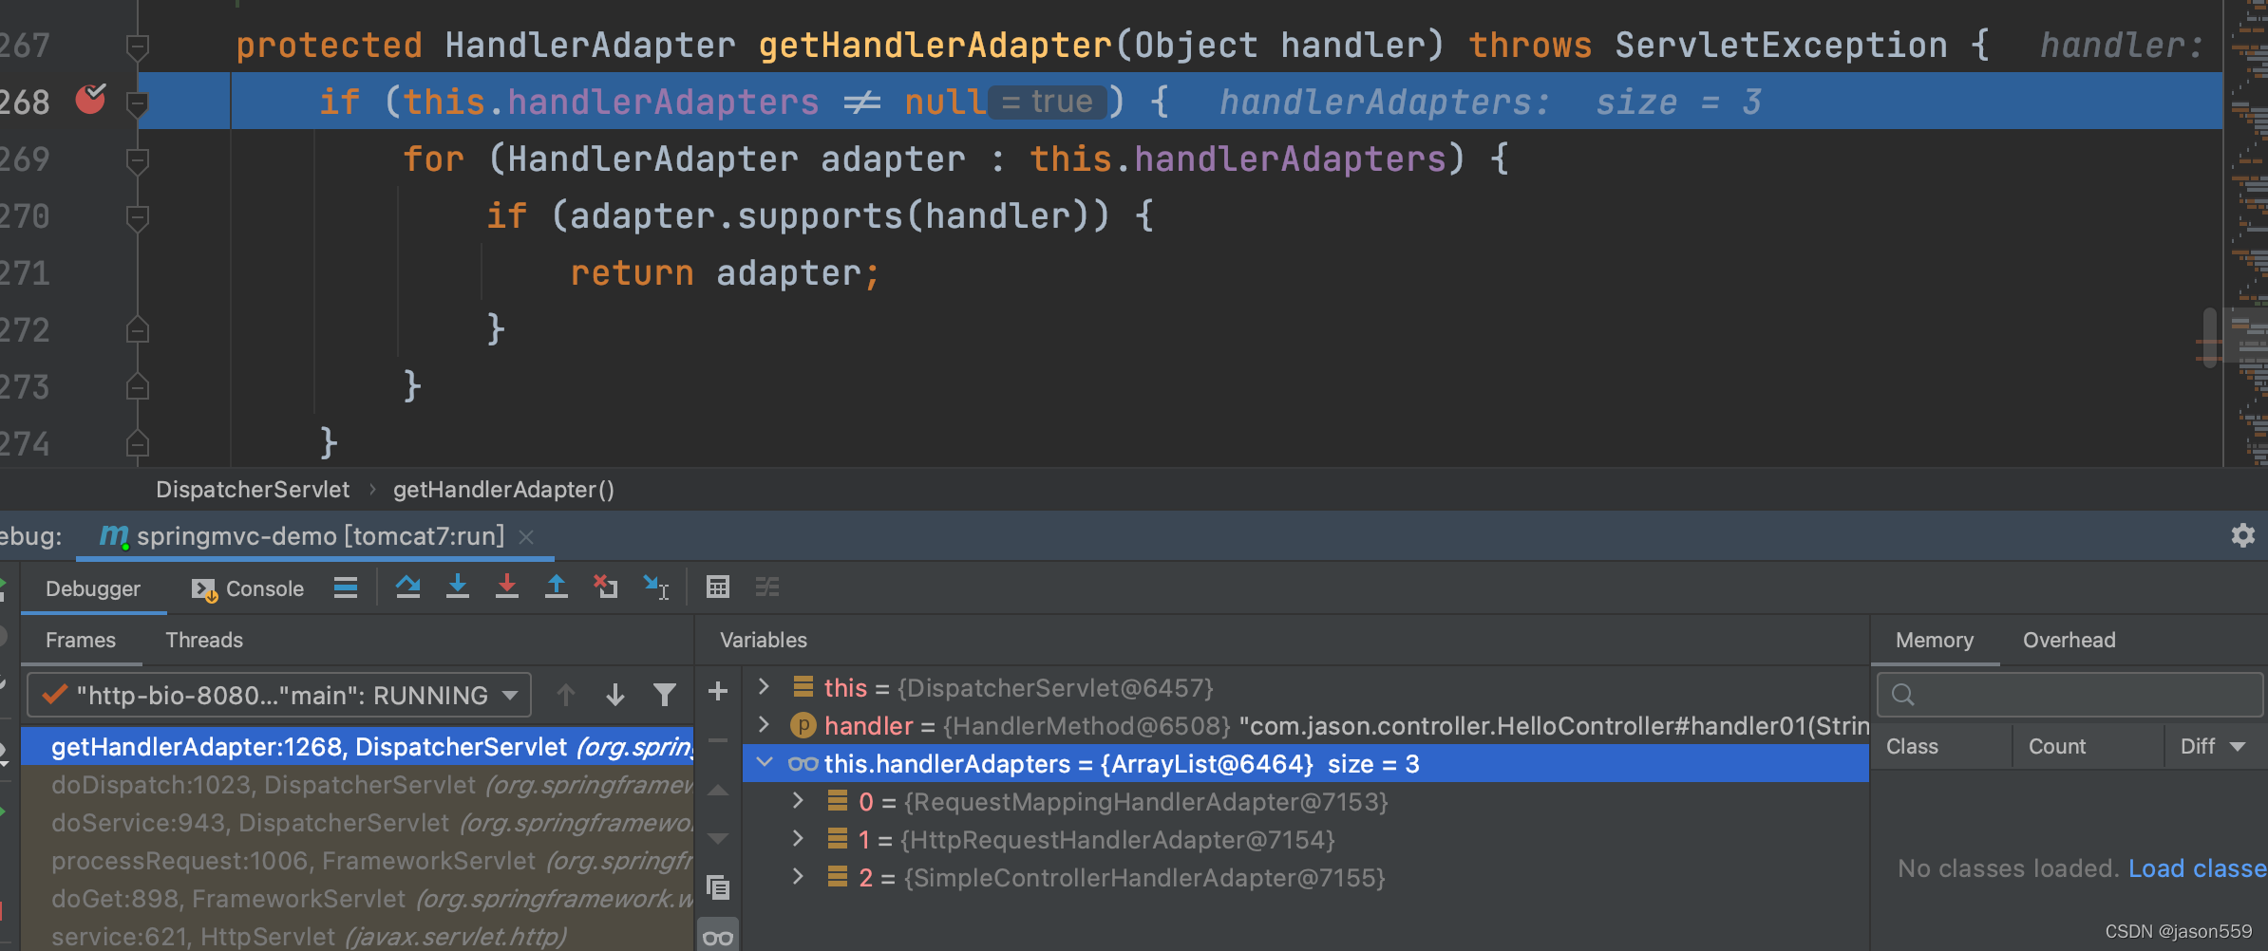Open the Threads tab
This screenshot has height=951, width=2268.
pyautogui.click(x=204, y=640)
